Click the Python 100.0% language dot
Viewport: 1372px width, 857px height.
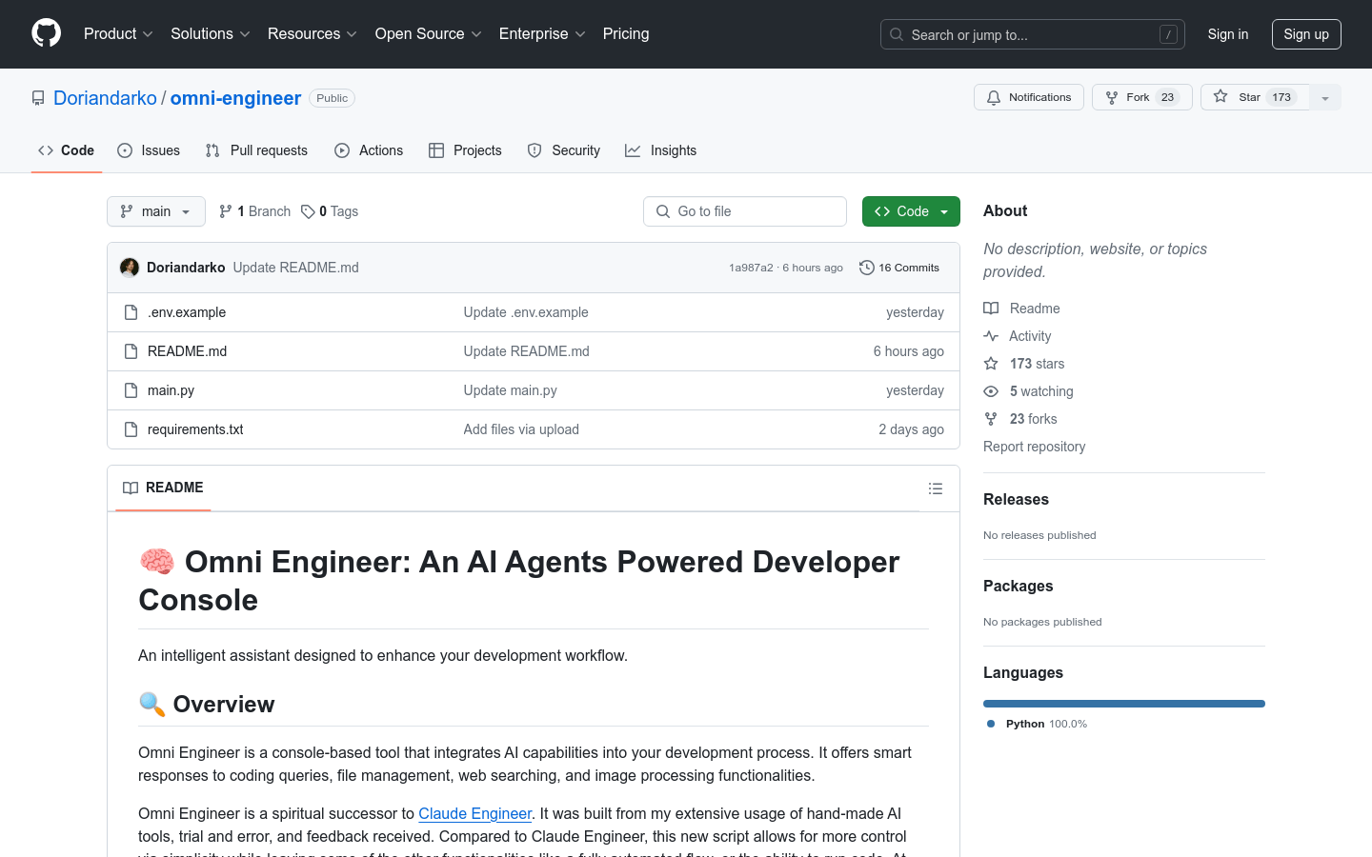click(x=991, y=724)
